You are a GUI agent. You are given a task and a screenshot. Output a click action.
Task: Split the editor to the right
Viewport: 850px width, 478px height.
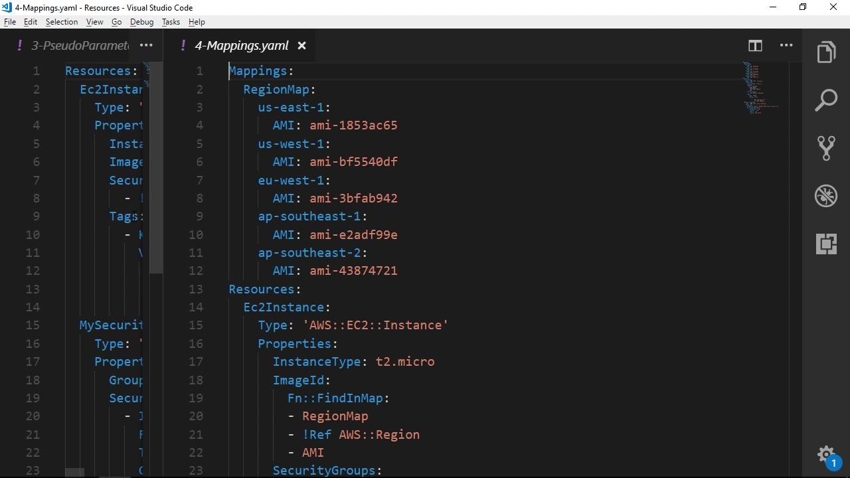[755, 46]
